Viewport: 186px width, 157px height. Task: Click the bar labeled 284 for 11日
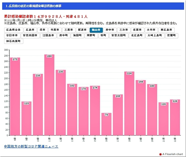click(x=49, y=96)
